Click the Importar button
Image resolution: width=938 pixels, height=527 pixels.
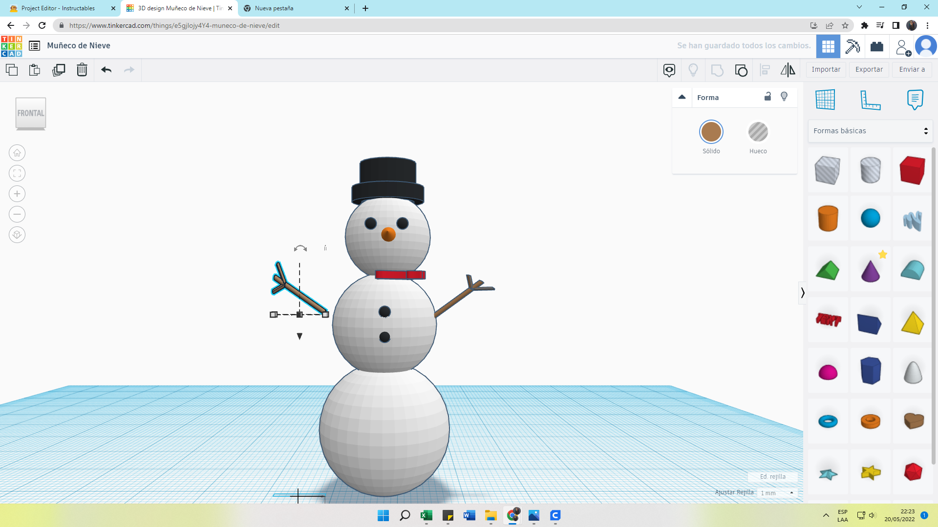[x=826, y=69]
